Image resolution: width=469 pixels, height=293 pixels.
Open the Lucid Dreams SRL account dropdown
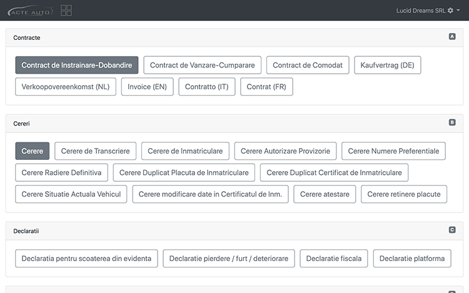(428, 11)
